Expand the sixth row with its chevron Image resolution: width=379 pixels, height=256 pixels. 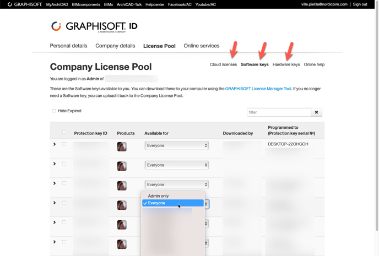tap(55, 242)
